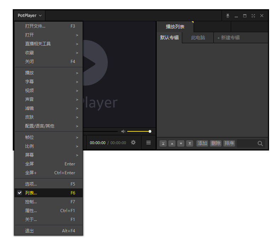Open the PotPlayer main menu dropdown
Screen dimensions: 279x244
click(x=29, y=16)
